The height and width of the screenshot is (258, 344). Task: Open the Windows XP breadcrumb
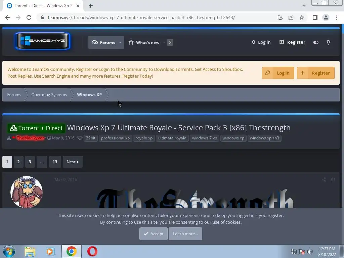[89, 95]
